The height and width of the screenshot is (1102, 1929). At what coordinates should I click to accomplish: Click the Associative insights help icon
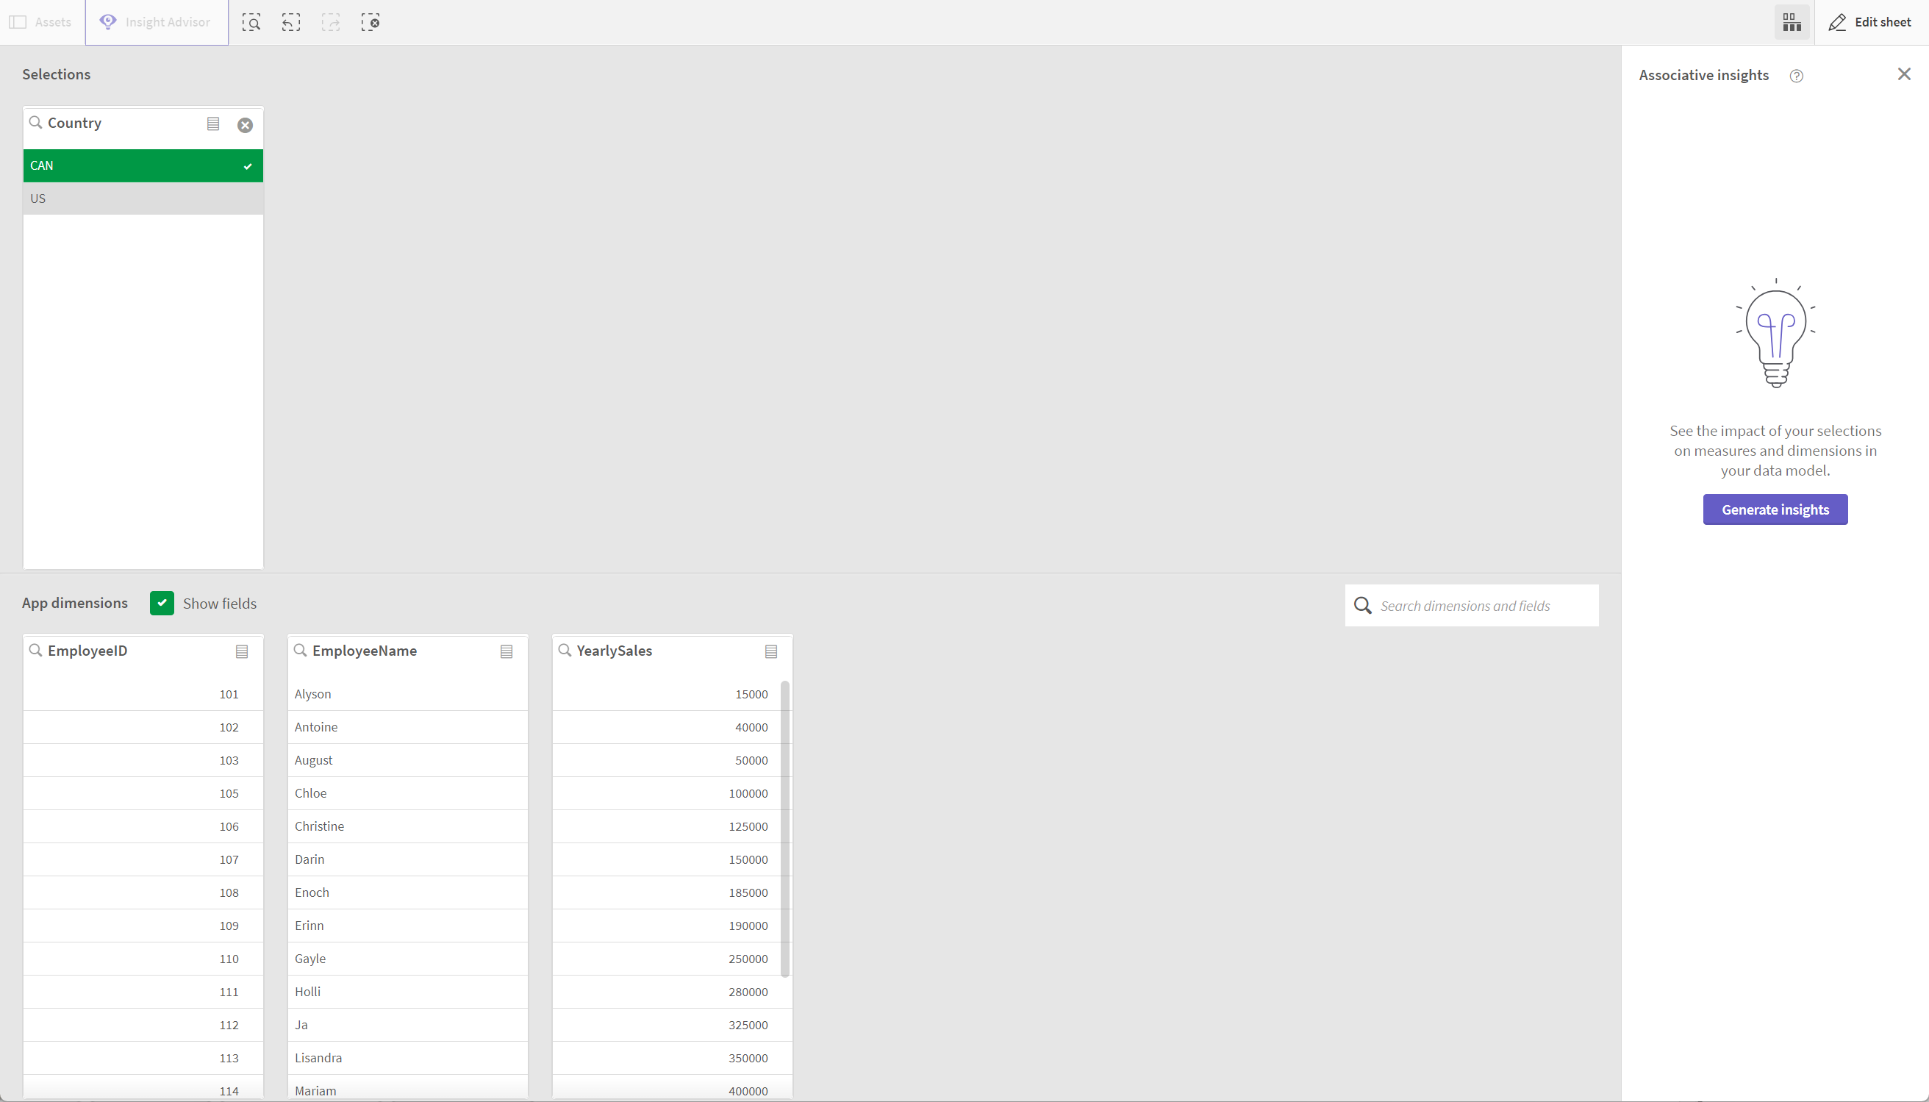tap(1797, 74)
